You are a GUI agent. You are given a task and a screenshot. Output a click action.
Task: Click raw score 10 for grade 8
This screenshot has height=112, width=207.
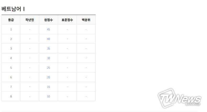coord(48,96)
